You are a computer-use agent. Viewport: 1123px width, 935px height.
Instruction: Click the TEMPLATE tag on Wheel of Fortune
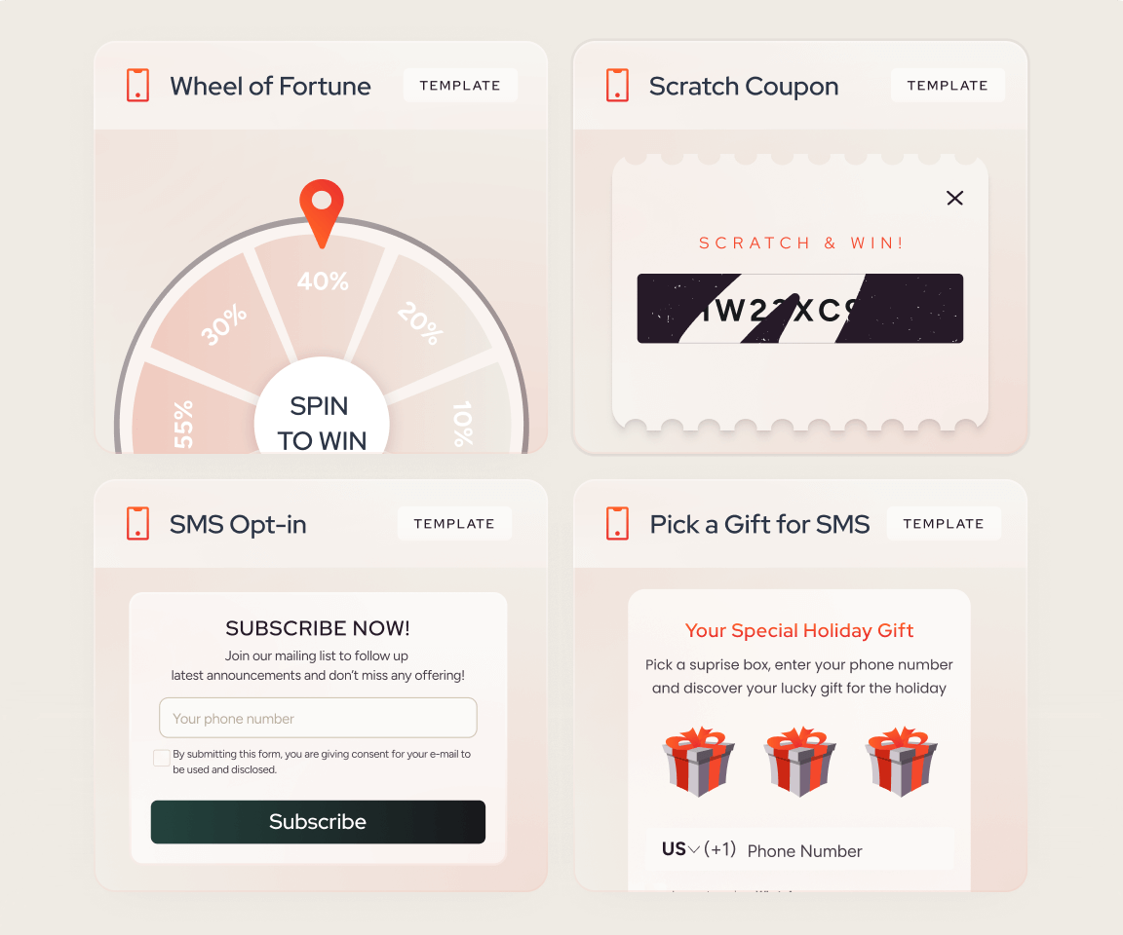(460, 85)
